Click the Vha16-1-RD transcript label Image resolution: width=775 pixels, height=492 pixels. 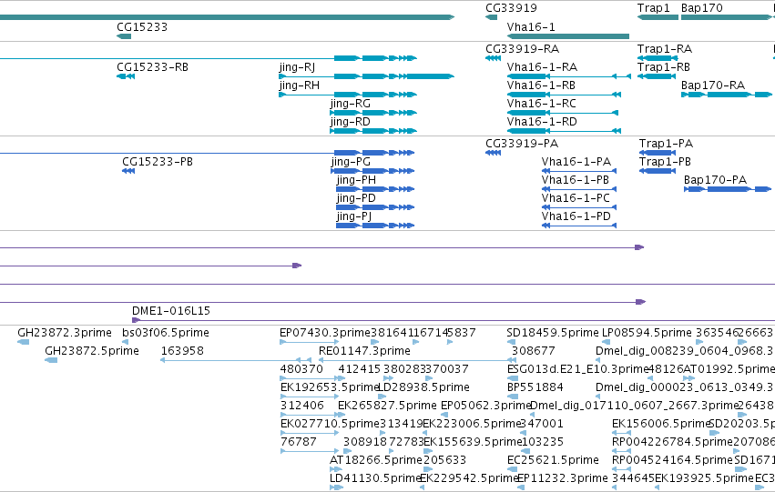click(x=542, y=122)
